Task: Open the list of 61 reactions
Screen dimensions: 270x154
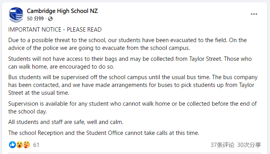Action: pos(36,145)
